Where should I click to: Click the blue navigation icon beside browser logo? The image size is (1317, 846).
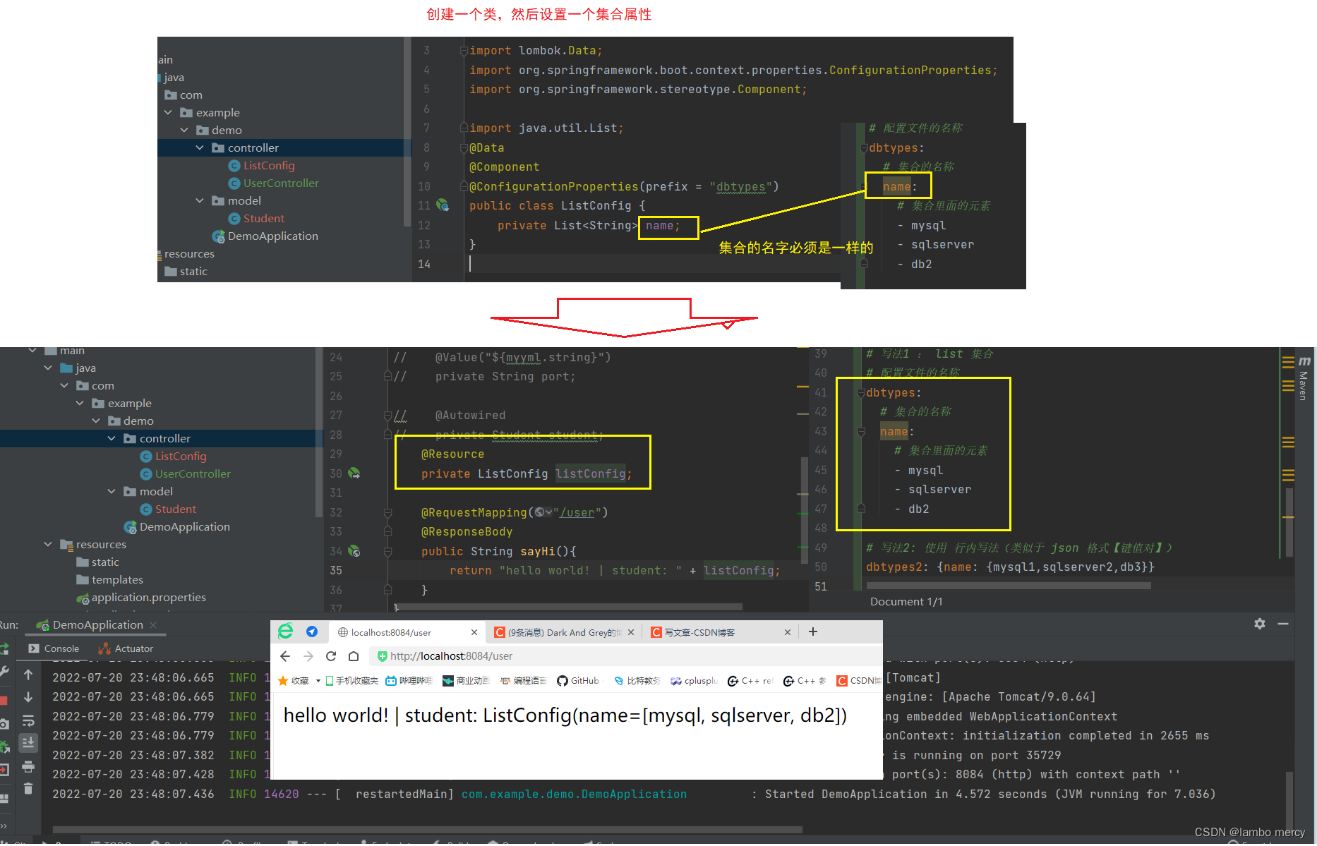coord(312,632)
